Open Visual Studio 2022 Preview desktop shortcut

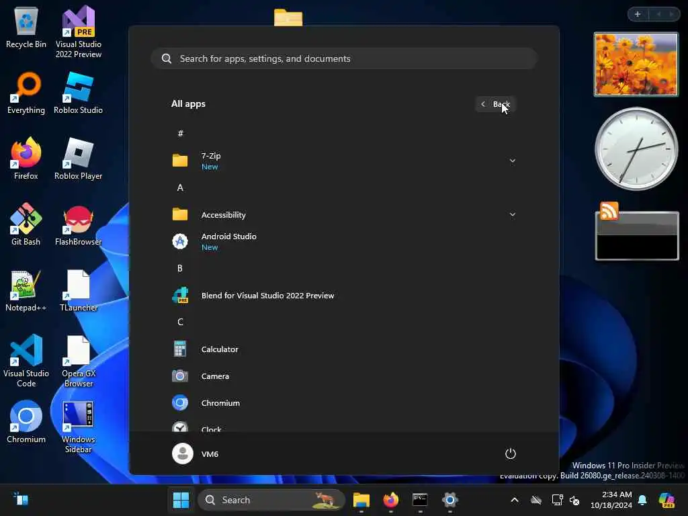point(79,32)
